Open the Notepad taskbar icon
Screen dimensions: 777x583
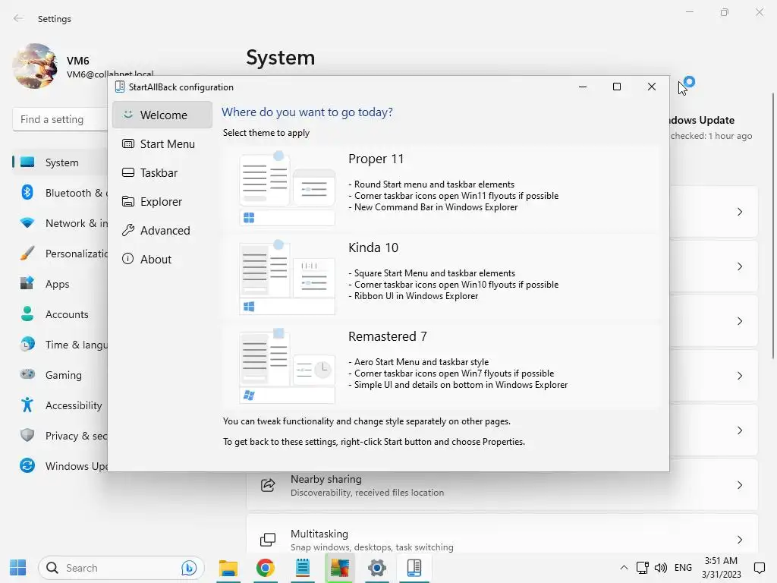coord(302,568)
